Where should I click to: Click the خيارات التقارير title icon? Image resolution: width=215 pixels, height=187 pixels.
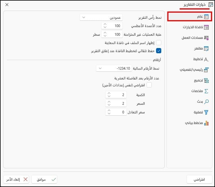tap(210, 5)
